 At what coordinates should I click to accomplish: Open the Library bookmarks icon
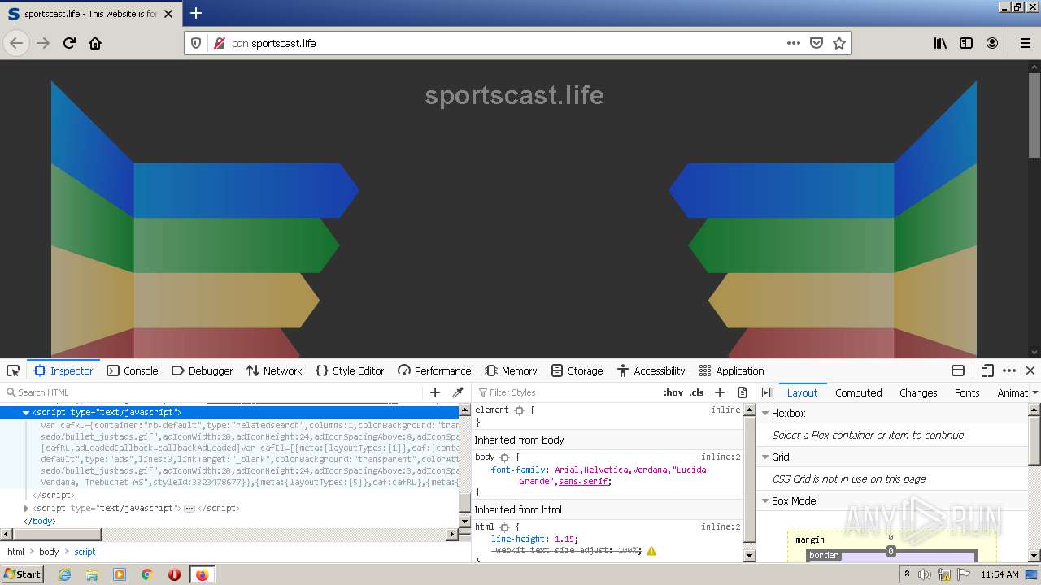click(940, 43)
